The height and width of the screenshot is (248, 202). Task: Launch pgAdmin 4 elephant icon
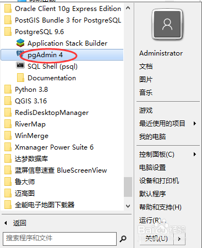[20, 54]
